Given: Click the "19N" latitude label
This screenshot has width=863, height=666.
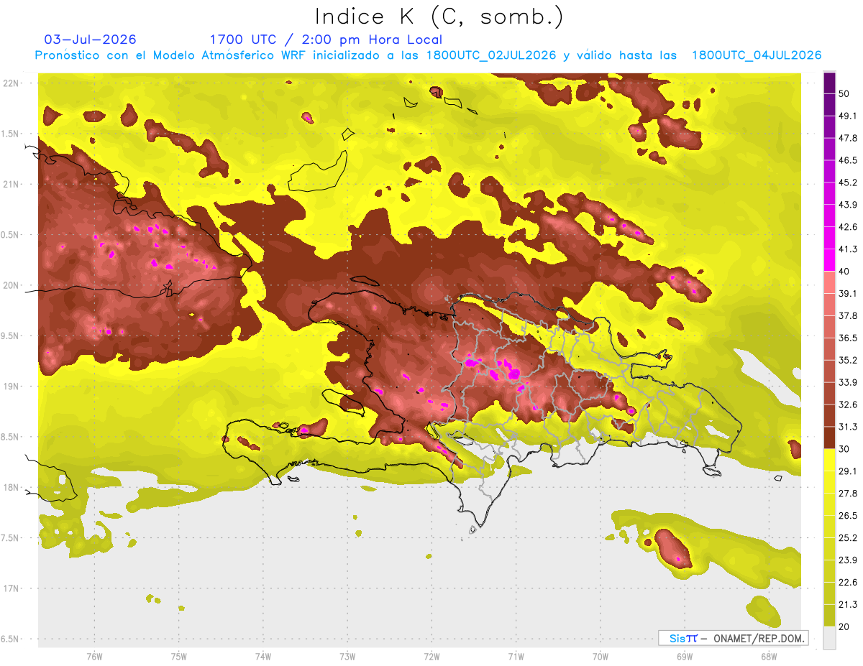Looking at the screenshot, I should tap(11, 387).
